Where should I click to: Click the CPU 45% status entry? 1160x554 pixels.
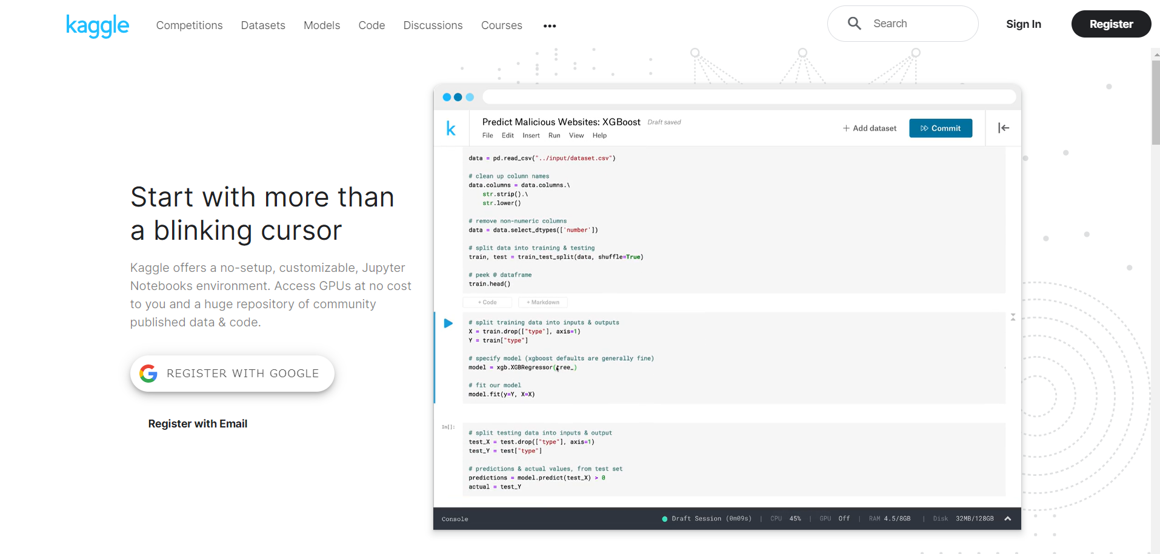pyautogui.click(x=785, y=519)
